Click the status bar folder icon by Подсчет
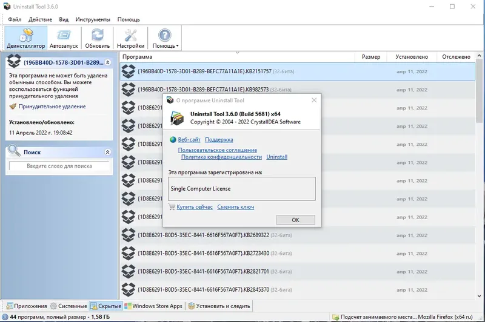The width and height of the screenshot is (485, 322). point(335,317)
